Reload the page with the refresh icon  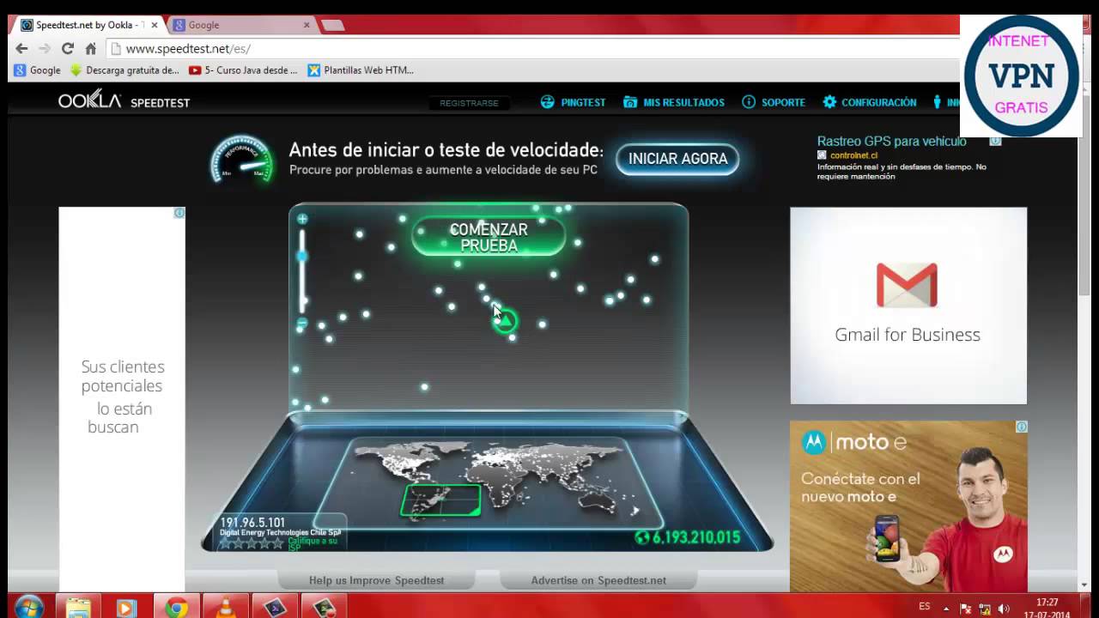click(x=68, y=49)
